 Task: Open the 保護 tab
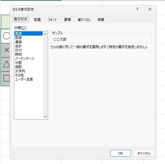[101, 19]
